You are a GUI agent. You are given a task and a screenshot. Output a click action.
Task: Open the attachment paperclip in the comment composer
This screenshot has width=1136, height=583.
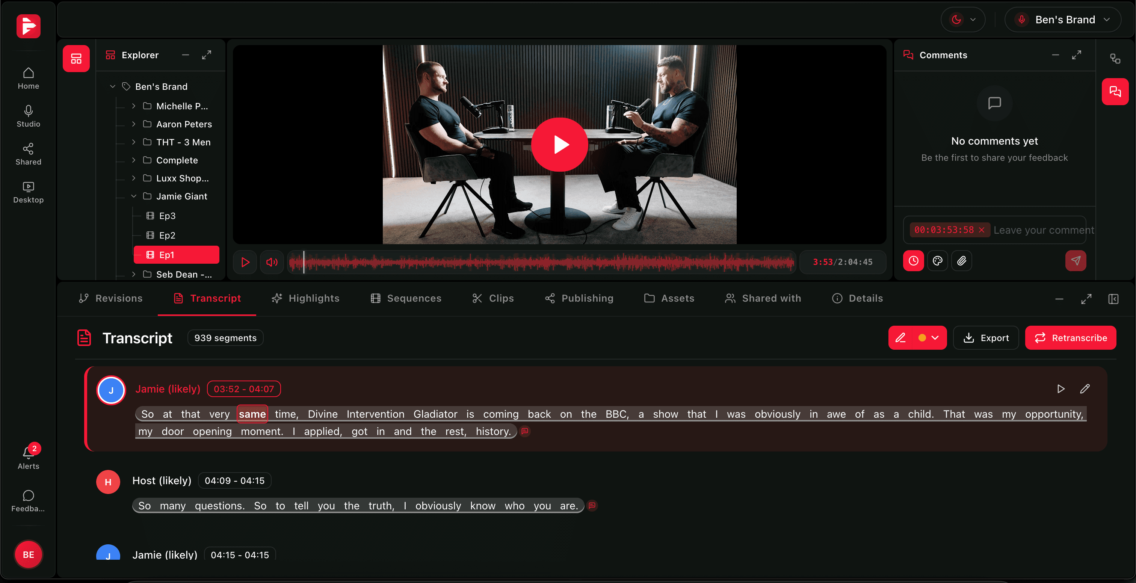point(962,261)
